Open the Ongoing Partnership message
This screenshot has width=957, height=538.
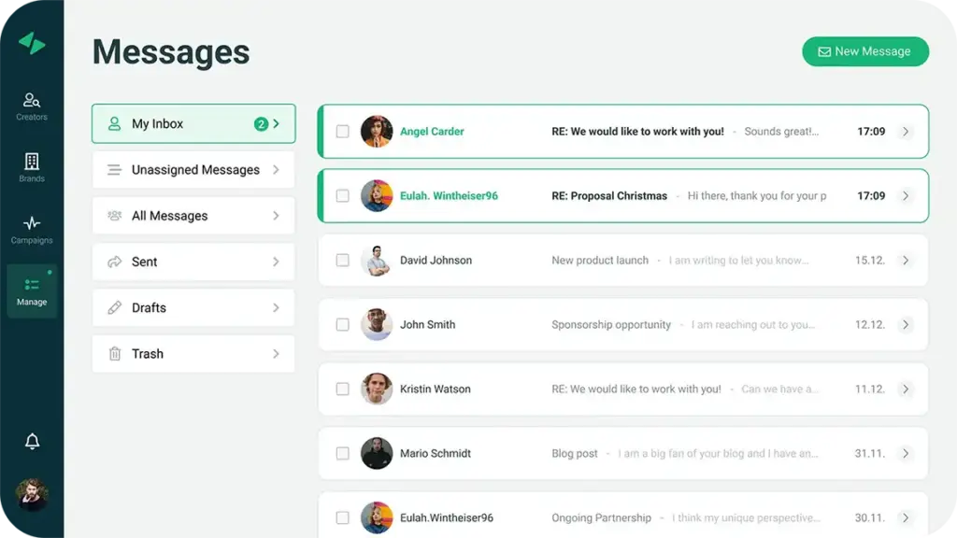pyautogui.click(x=601, y=517)
